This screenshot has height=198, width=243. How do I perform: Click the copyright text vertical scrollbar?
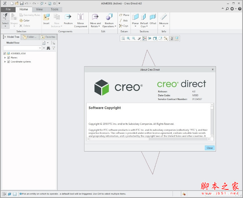point(212,120)
